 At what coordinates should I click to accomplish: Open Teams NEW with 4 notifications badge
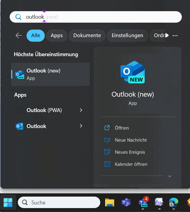pos(143,202)
